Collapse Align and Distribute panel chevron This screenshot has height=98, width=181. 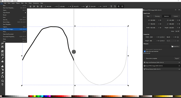tap(179, 63)
